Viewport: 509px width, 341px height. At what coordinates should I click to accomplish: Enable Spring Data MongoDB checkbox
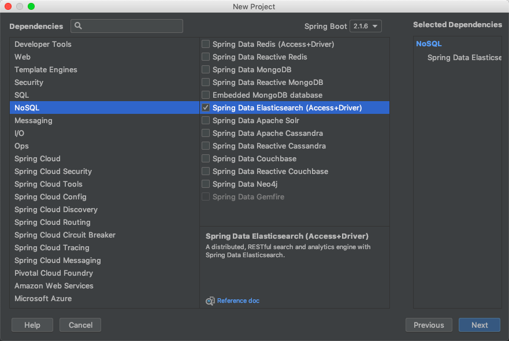(x=206, y=69)
